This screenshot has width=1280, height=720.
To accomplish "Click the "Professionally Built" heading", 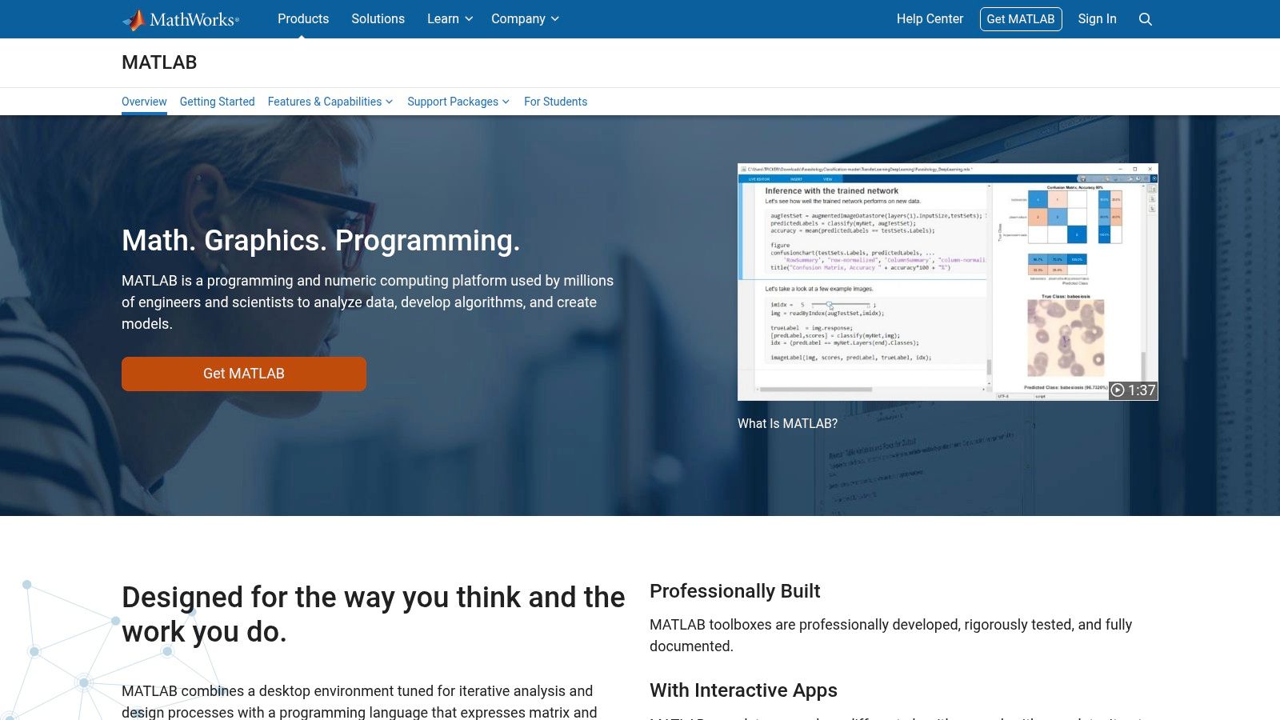I will click(734, 591).
